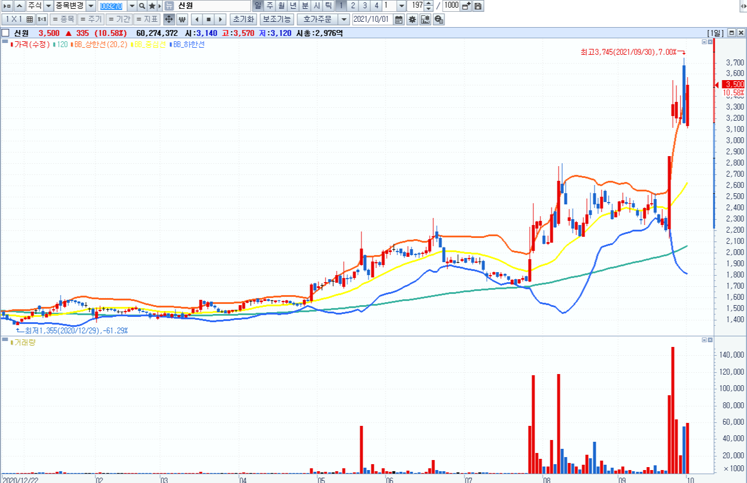Screen dimensions: 747x483
Task: Increase the candle count of 197
Action: (429, 3)
